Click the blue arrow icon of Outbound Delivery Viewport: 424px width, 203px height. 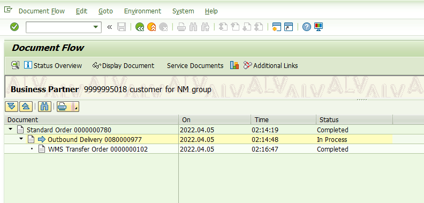click(42, 139)
